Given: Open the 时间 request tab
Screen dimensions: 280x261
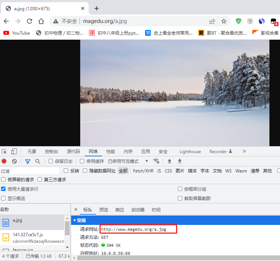Looking at the screenshot, I should click(x=156, y=210).
